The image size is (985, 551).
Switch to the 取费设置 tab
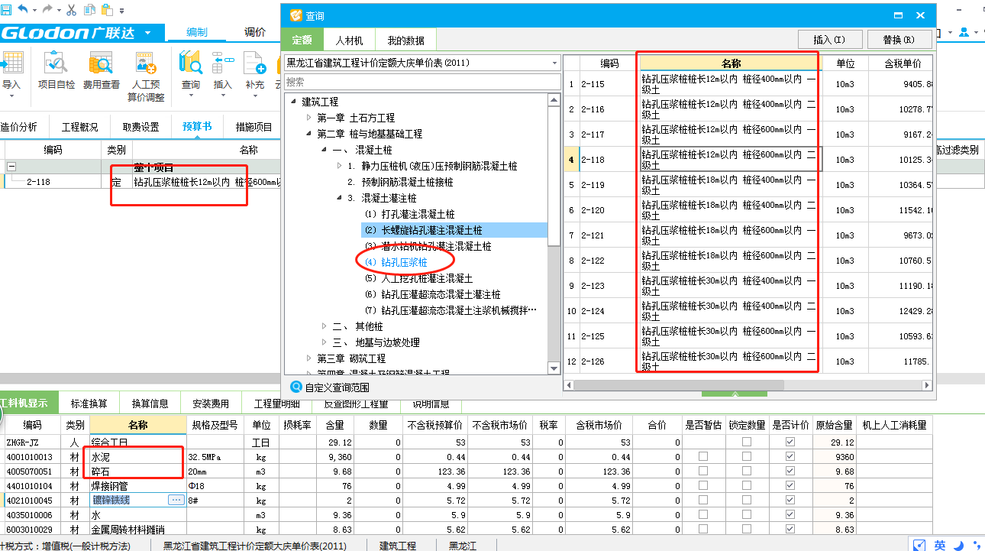point(141,127)
